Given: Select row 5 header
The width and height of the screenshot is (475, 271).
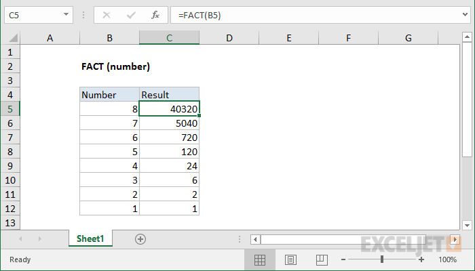Looking at the screenshot, I should click(10, 109).
